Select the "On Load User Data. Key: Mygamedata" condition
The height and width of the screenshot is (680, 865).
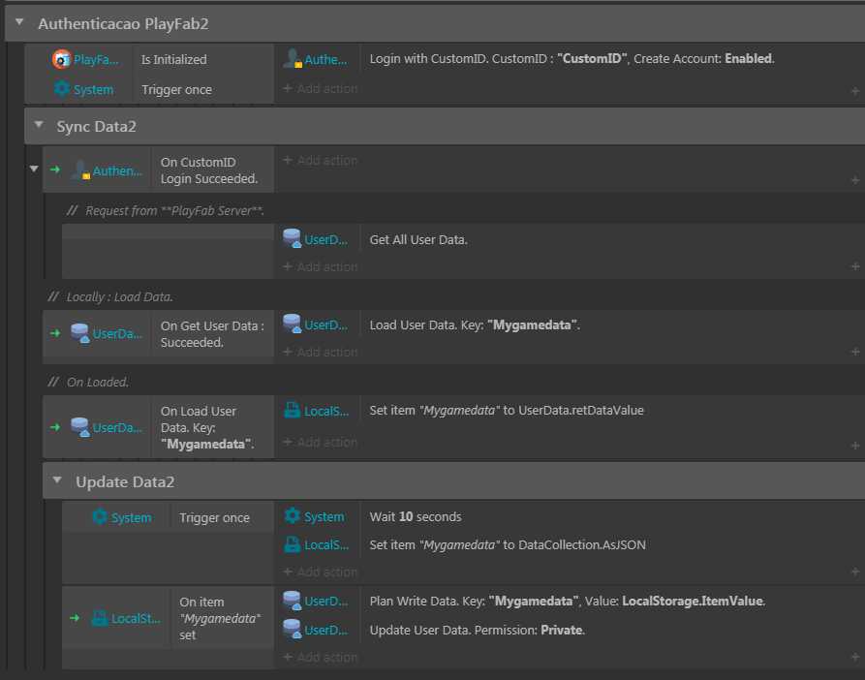coord(207,427)
